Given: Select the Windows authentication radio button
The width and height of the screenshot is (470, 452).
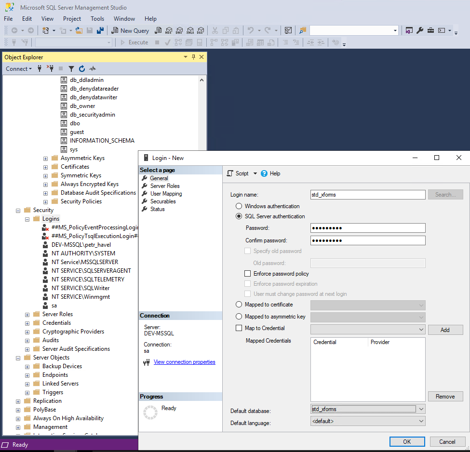Looking at the screenshot, I should [239, 207].
